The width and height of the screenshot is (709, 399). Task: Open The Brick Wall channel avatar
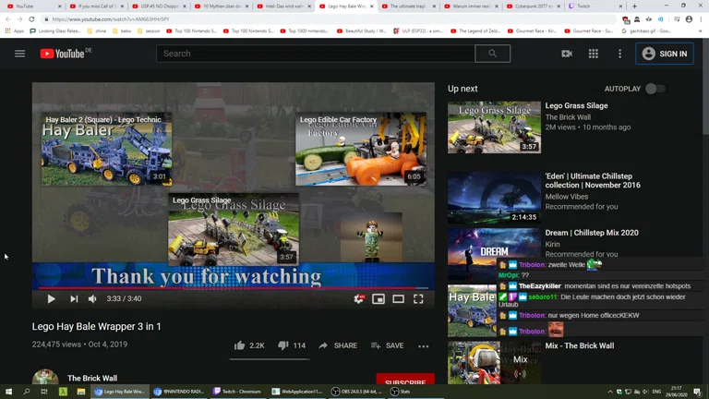45,377
